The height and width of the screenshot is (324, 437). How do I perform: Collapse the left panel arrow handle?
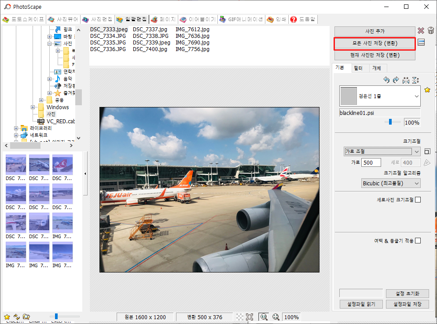point(85,173)
